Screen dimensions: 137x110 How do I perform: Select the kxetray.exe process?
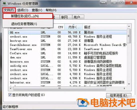coord(68,41)
